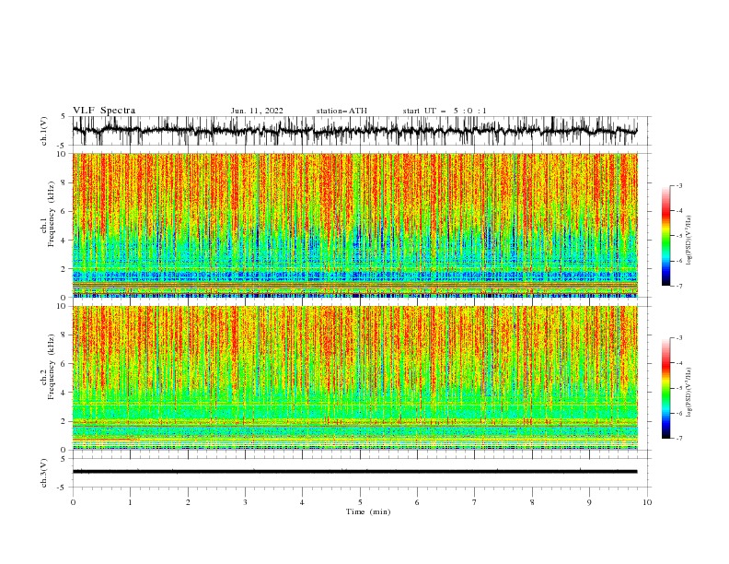
Task: Click the "-7" label on ch.2 colorbar
Action: [x=678, y=439]
